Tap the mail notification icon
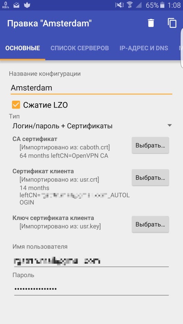This screenshot has width=183, height=324. [x=16, y=5]
